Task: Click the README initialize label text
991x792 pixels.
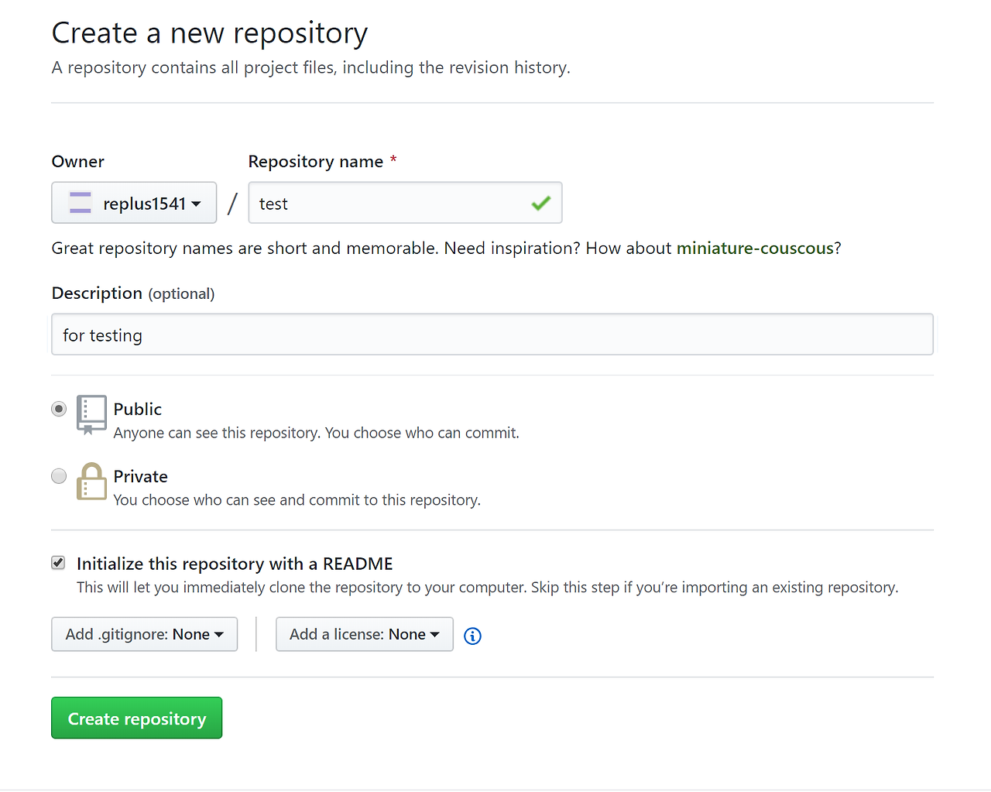Action: (235, 564)
